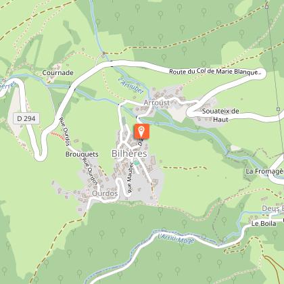Viewport: 284px width, 284px height.
Task: Select the D 294 road shield
Action: tap(26, 118)
